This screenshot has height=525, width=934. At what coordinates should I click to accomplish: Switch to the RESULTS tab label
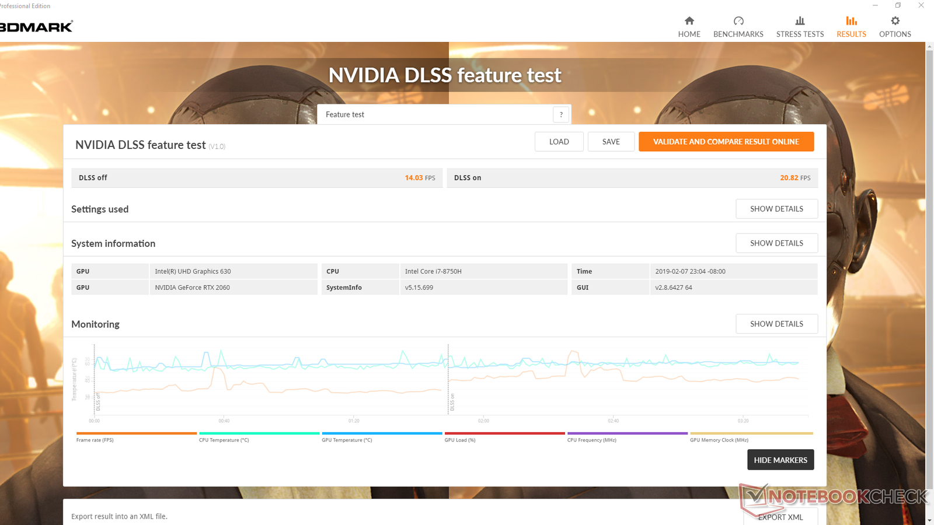[852, 34]
